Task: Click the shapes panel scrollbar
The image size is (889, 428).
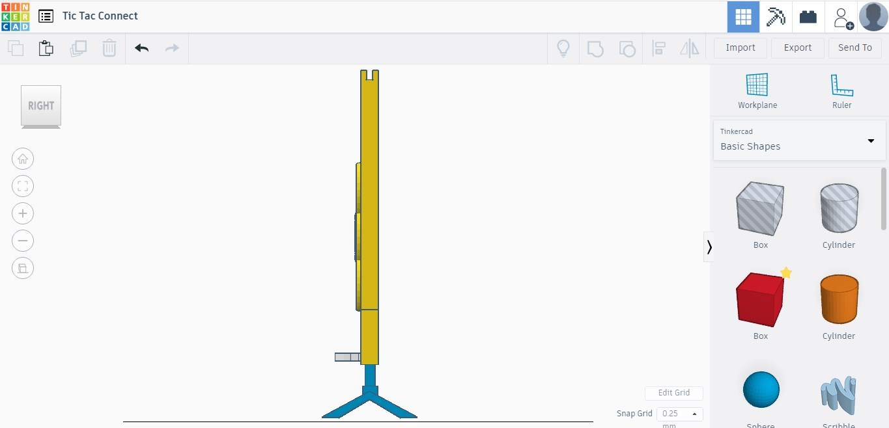Action: (x=884, y=198)
